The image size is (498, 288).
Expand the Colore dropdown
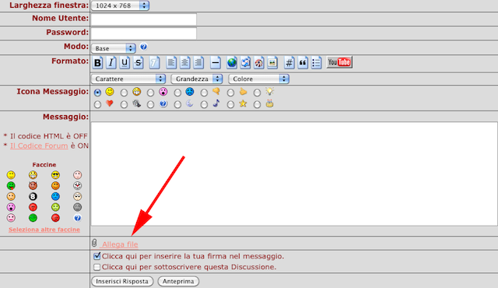click(258, 79)
